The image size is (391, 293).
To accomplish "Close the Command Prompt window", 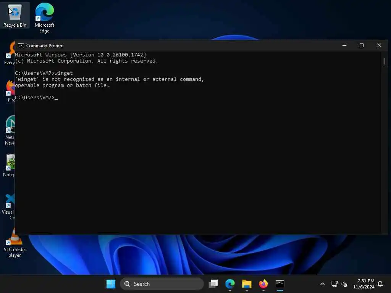I will (x=379, y=46).
